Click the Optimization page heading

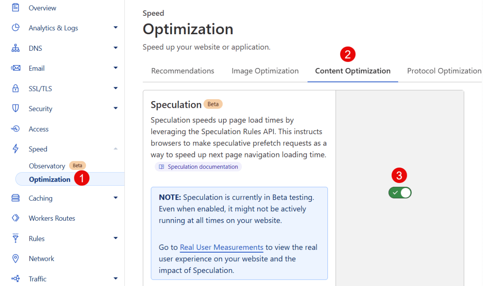pos(188,29)
